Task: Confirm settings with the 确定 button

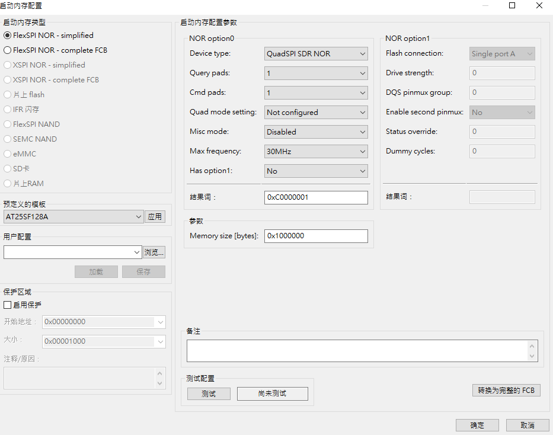Action: [477, 425]
